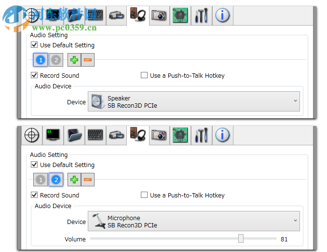Open the keyboard hotkeys tab in bottom window

pos(95,135)
